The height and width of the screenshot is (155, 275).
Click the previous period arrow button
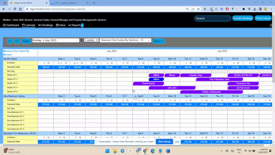click(x=10, y=41)
